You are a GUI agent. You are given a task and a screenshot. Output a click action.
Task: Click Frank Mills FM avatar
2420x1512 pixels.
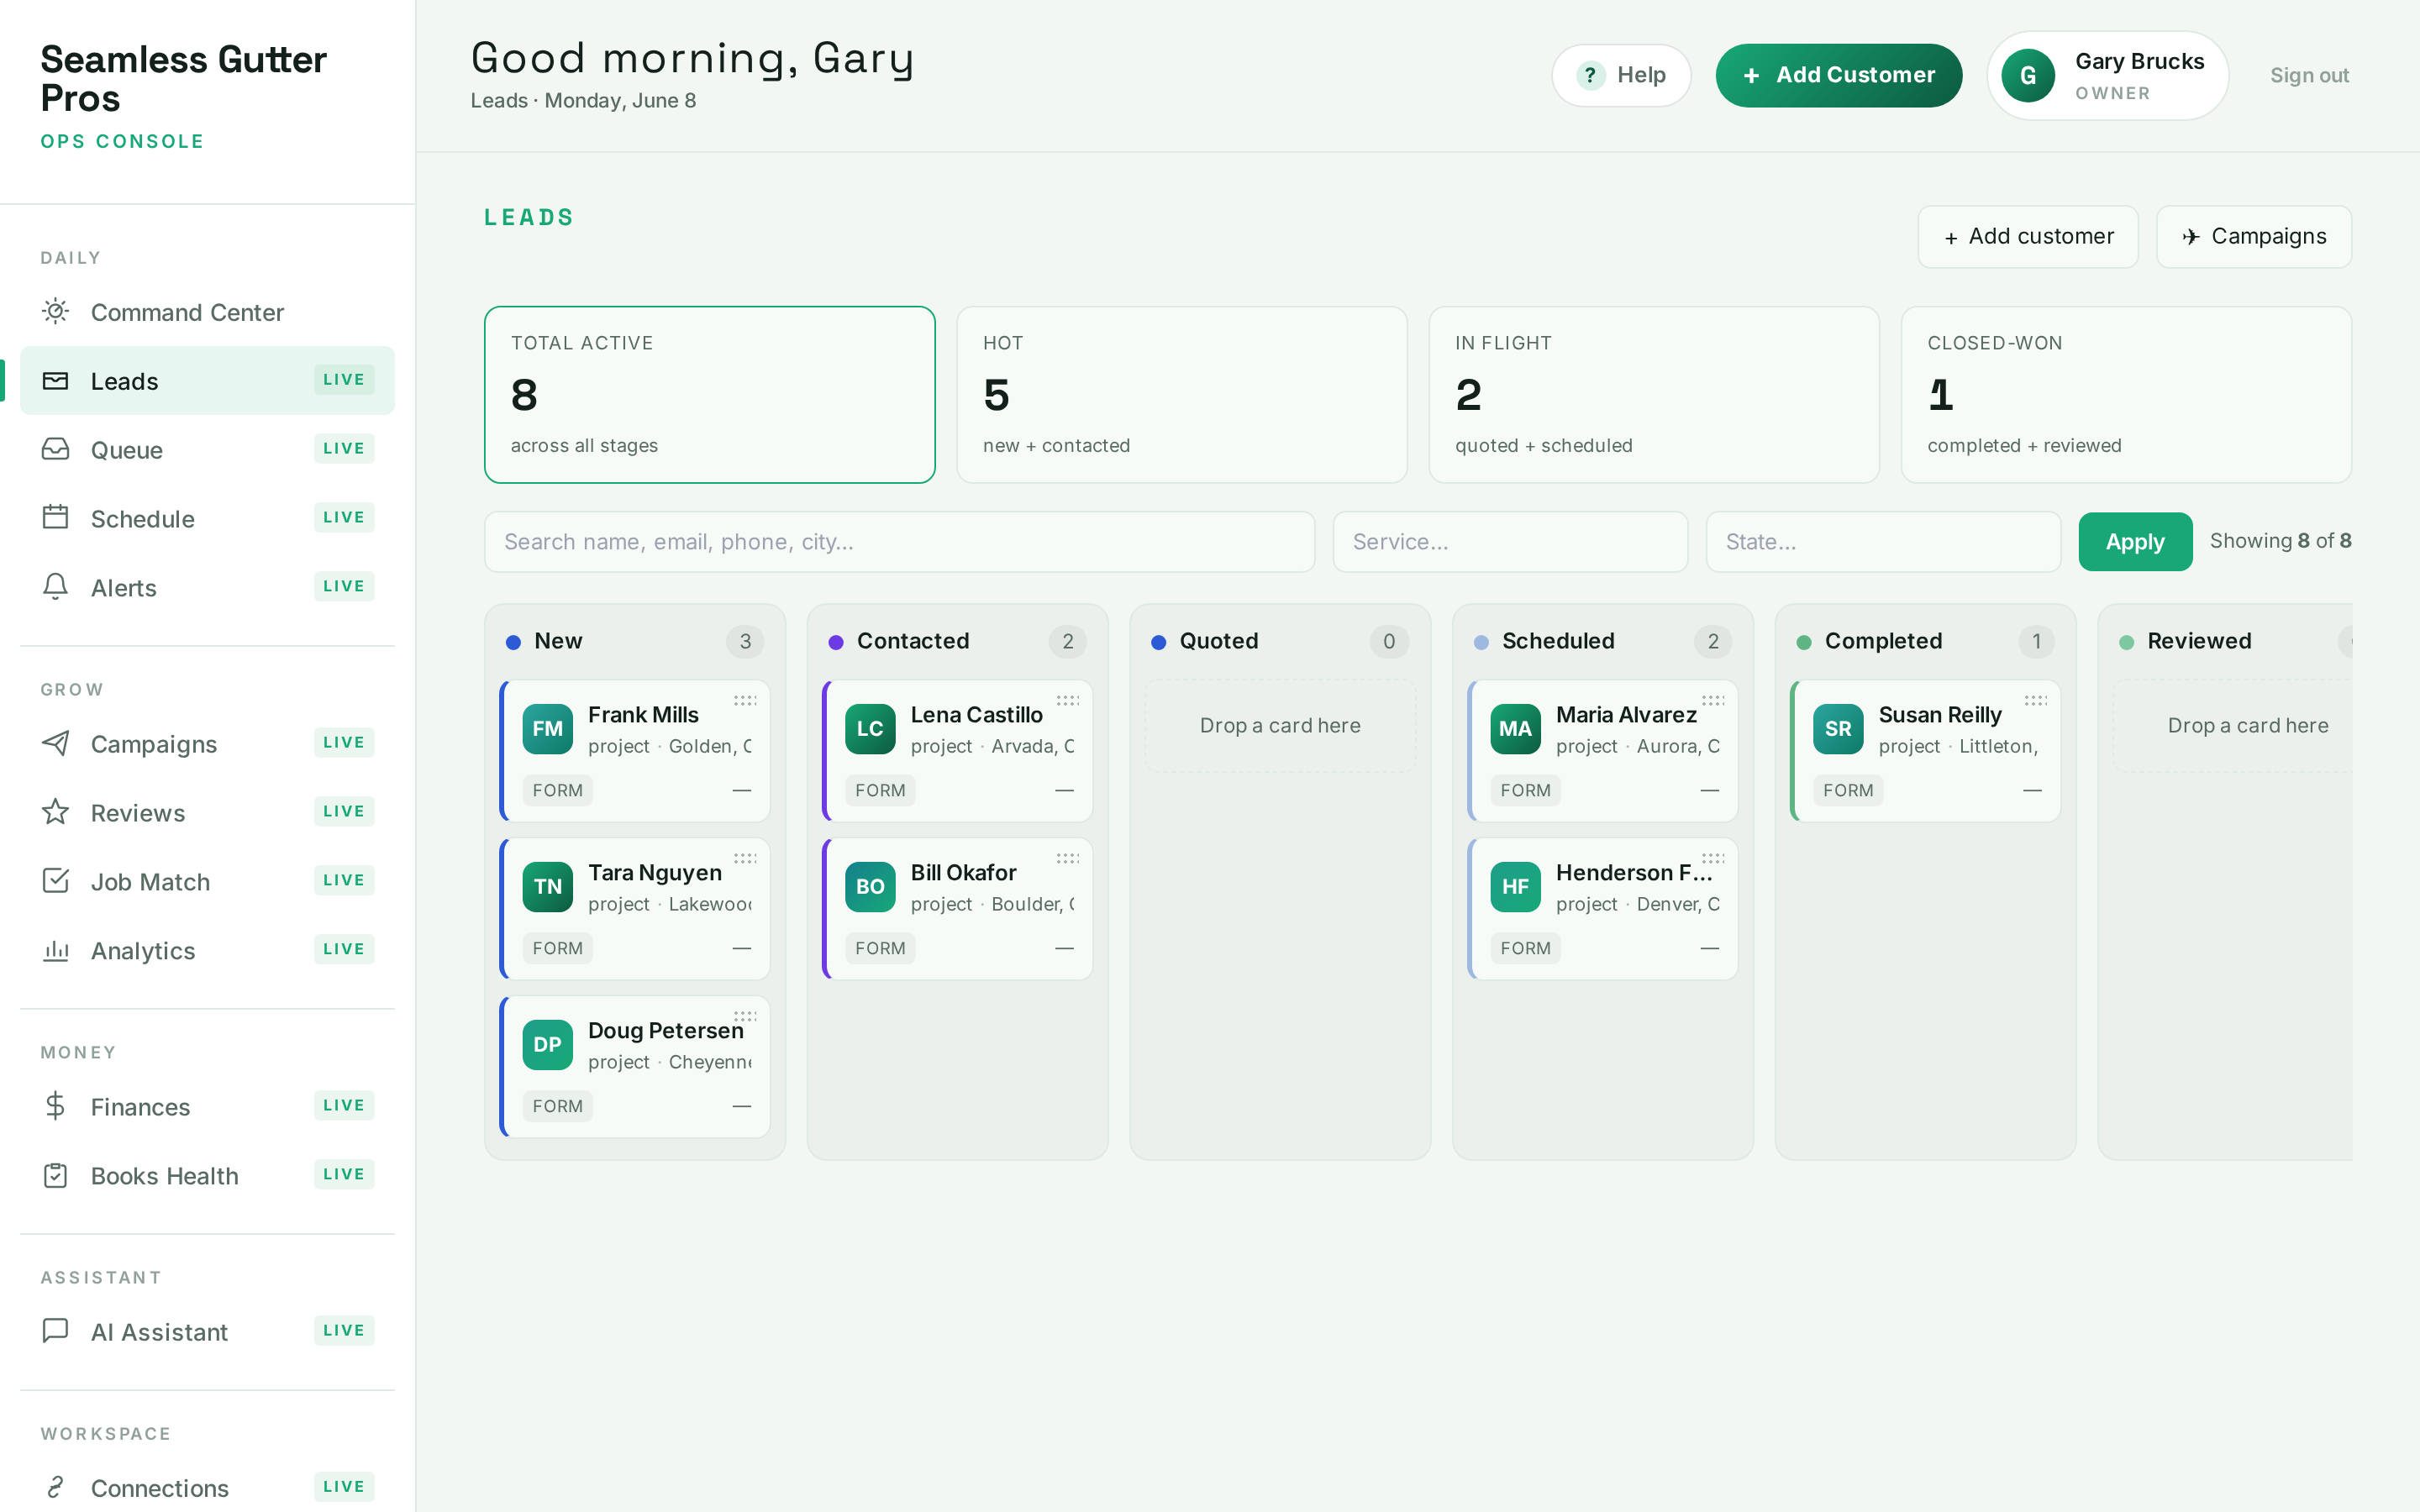(x=547, y=729)
